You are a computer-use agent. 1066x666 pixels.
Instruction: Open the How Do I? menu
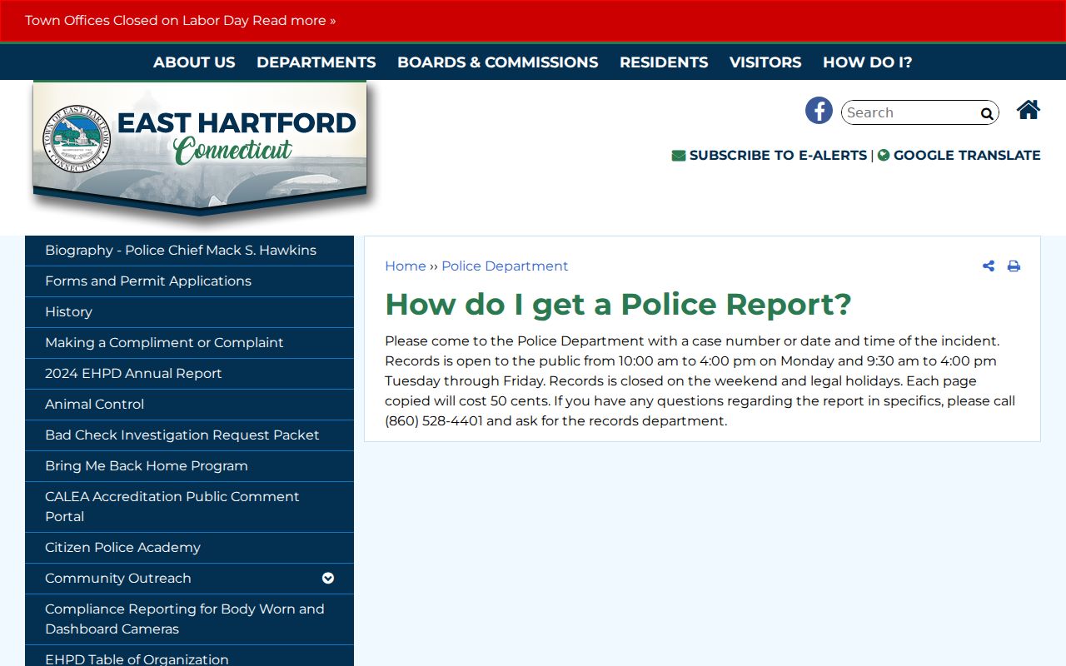[x=868, y=62]
